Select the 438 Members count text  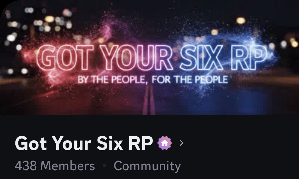(x=55, y=166)
